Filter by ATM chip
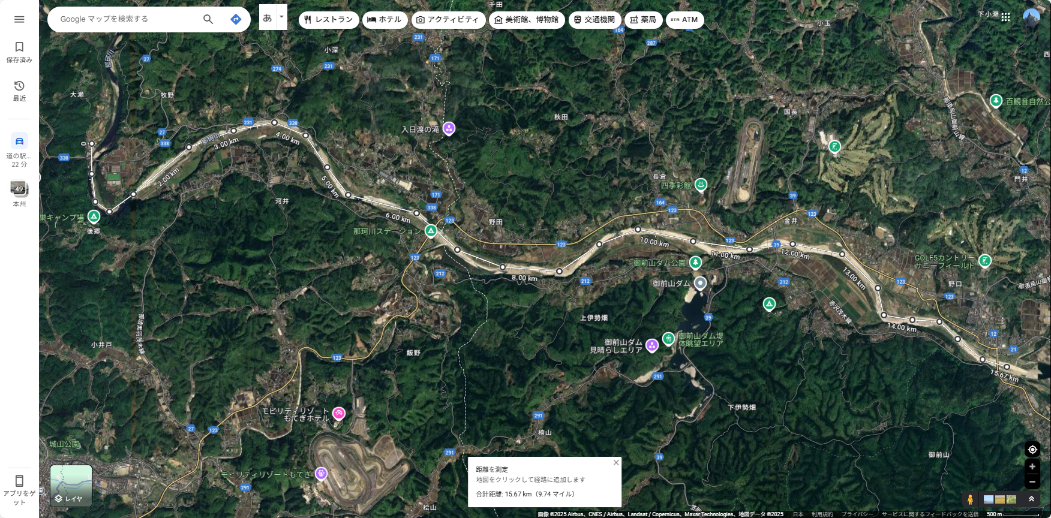 [x=684, y=20]
